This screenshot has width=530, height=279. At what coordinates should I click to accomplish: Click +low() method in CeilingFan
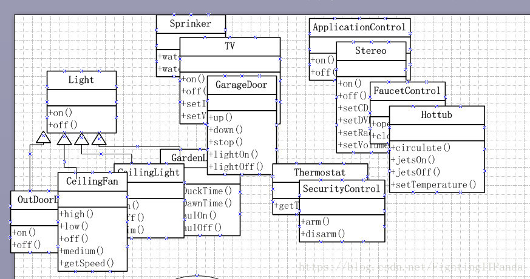click(x=73, y=226)
